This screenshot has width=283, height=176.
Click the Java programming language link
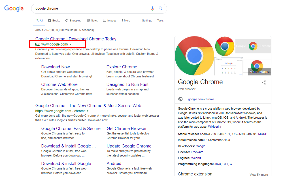tap(218, 164)
